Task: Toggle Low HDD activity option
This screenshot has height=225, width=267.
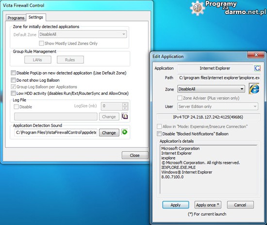Action: [x=13, y=93]
